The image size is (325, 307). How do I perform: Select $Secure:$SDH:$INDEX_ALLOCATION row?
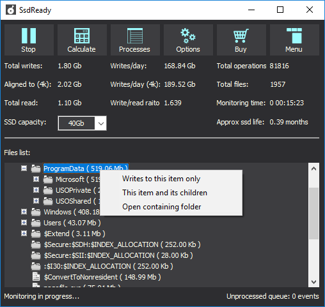pyautogui.click(x=122, y=244)
